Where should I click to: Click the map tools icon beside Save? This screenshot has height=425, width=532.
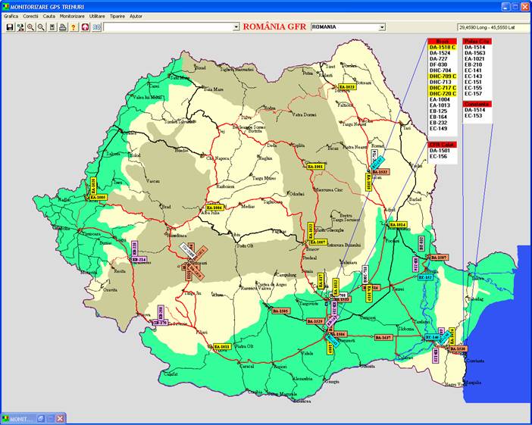click(20, 27)
